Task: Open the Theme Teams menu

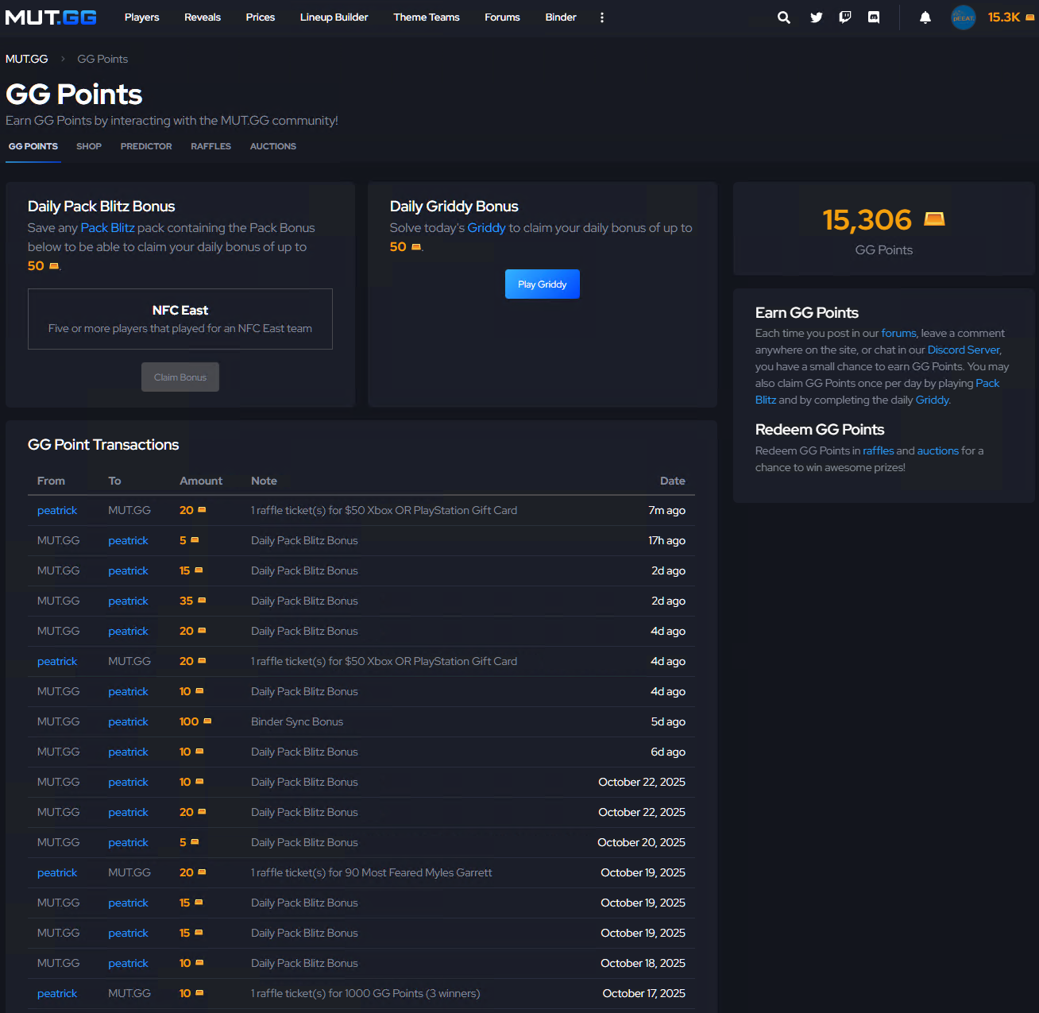Action: tap(426, 17)
